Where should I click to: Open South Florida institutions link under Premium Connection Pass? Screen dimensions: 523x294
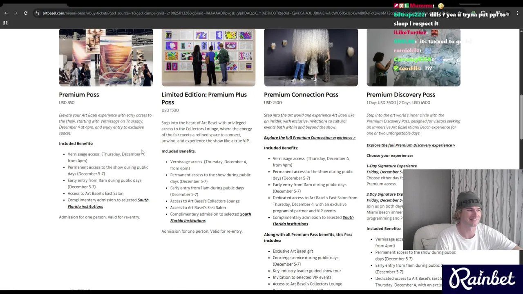(313, 220)
